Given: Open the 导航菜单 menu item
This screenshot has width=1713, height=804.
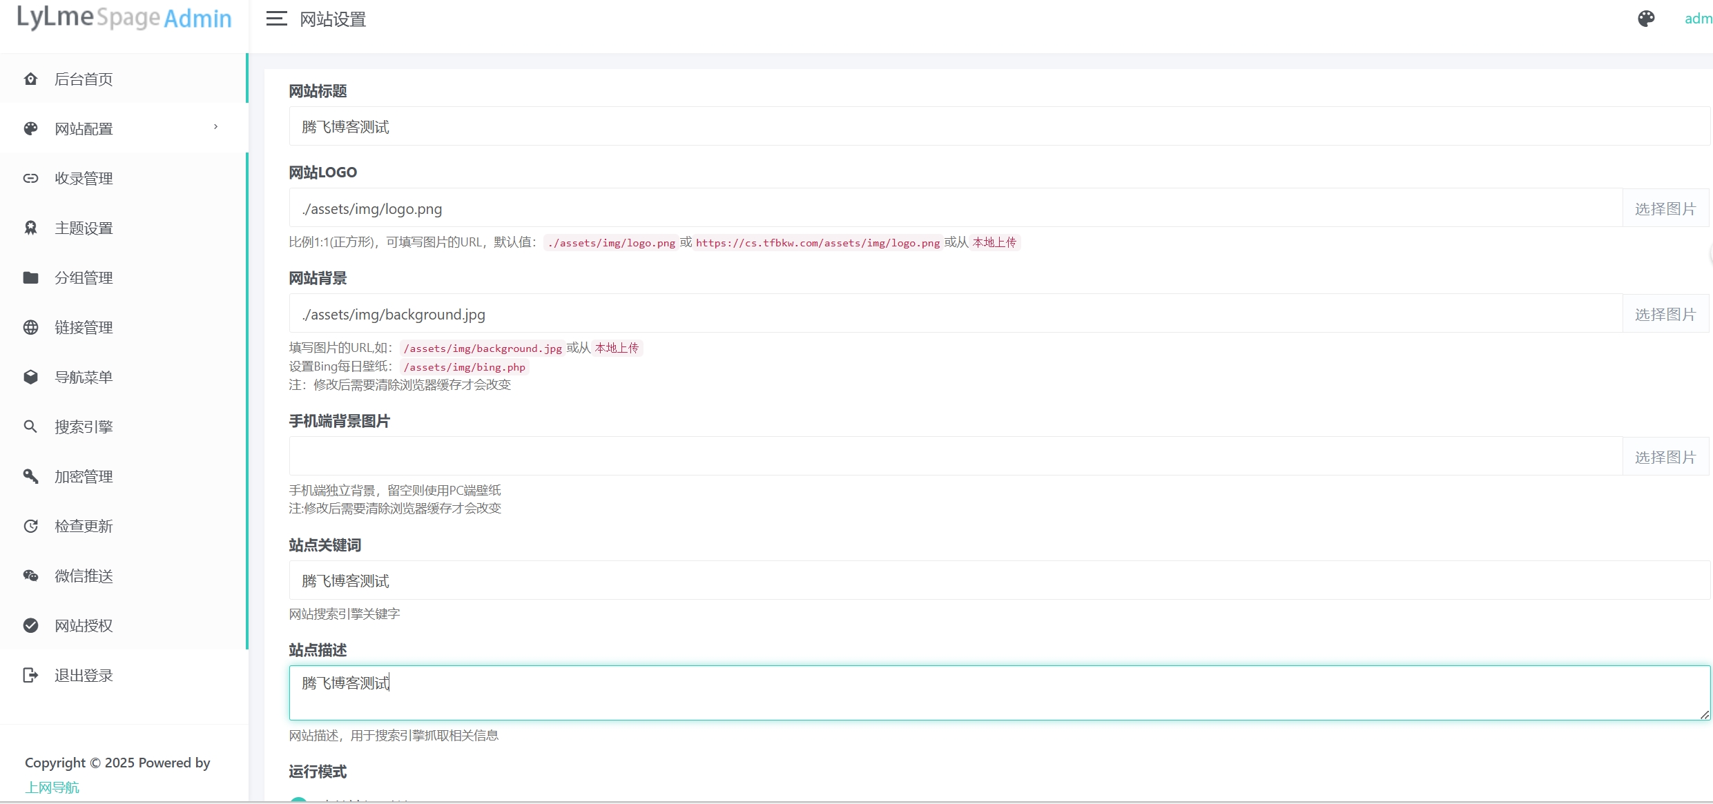Looking at the screenshot, I should point(84,377).
